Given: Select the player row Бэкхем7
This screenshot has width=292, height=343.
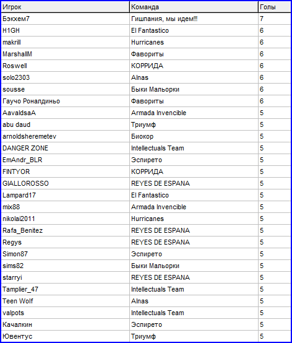Looking at the screenshot, I should click(146, 19).
